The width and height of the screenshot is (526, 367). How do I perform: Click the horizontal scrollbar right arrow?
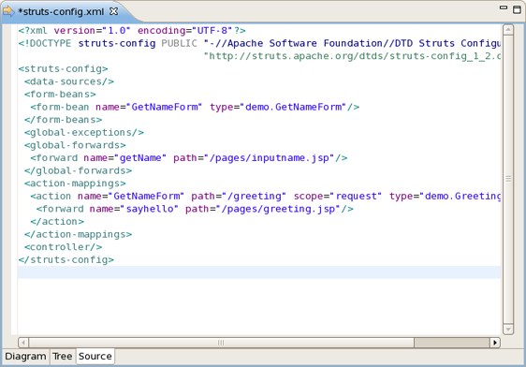pyautogui.click(x=495, y=343)
